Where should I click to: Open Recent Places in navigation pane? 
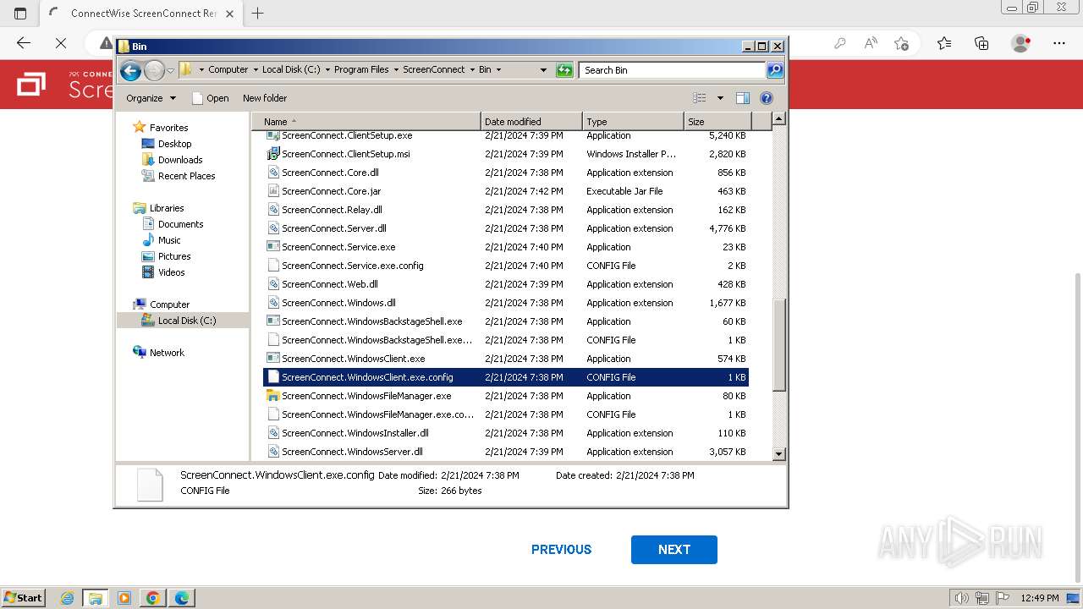tap(186, 176)
